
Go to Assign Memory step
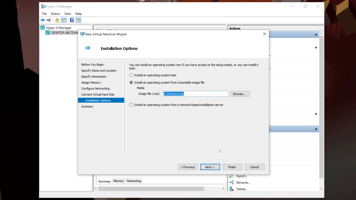[x=91, y=83]
